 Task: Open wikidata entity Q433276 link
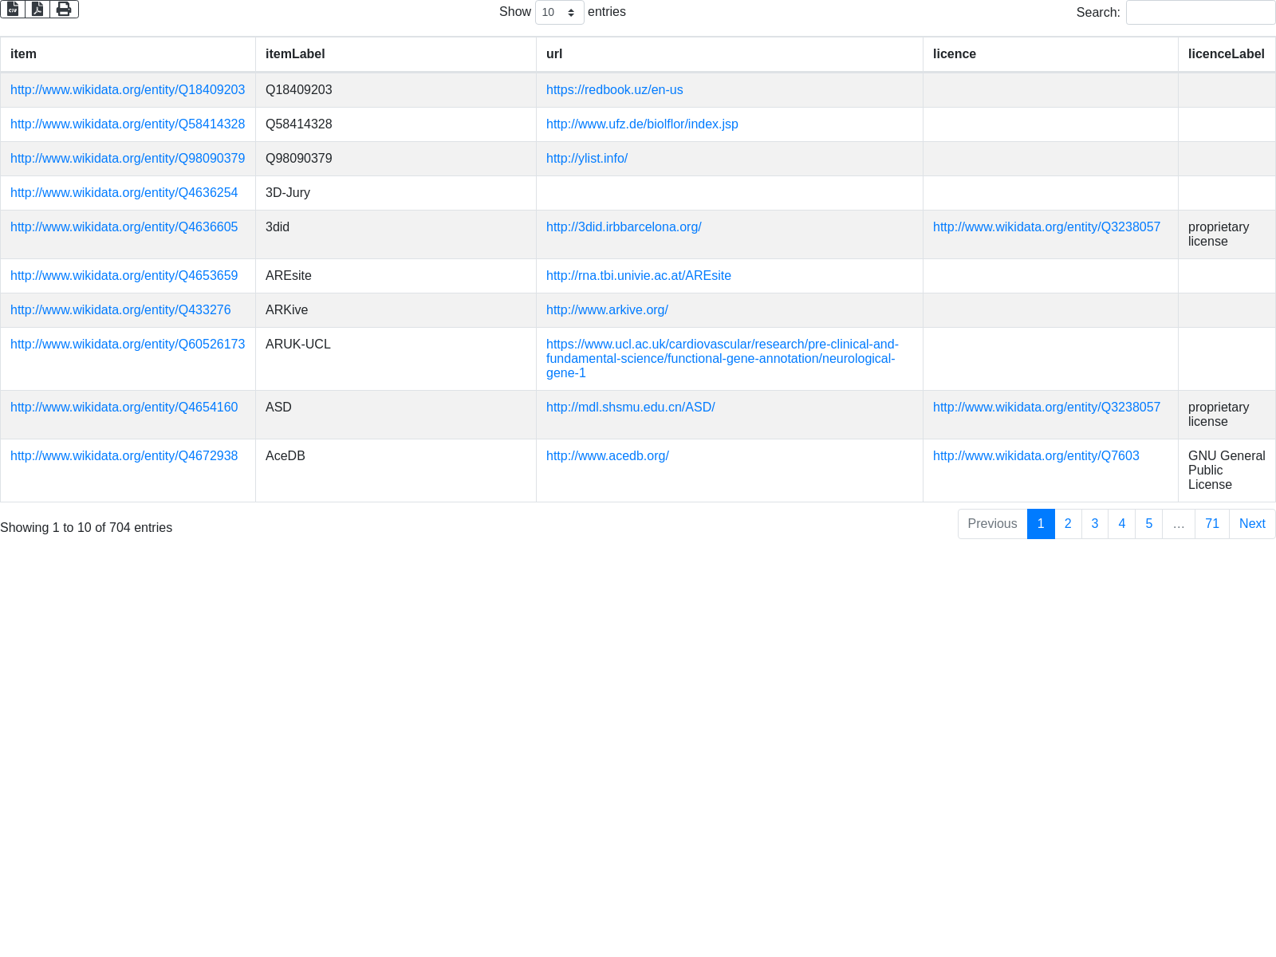click(120, 310)
